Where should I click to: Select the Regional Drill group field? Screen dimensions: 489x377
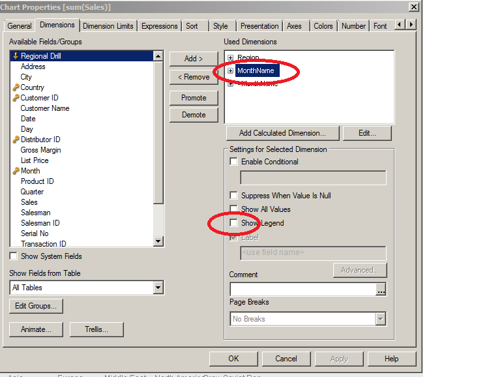81,56
